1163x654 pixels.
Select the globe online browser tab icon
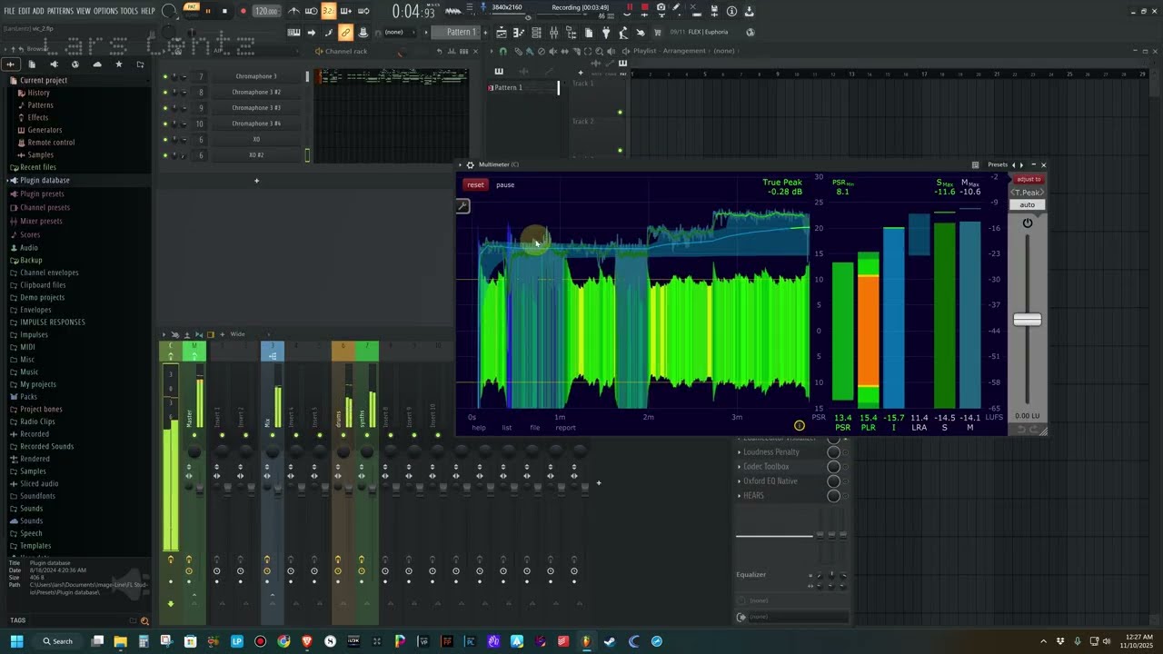coord(75,64)
